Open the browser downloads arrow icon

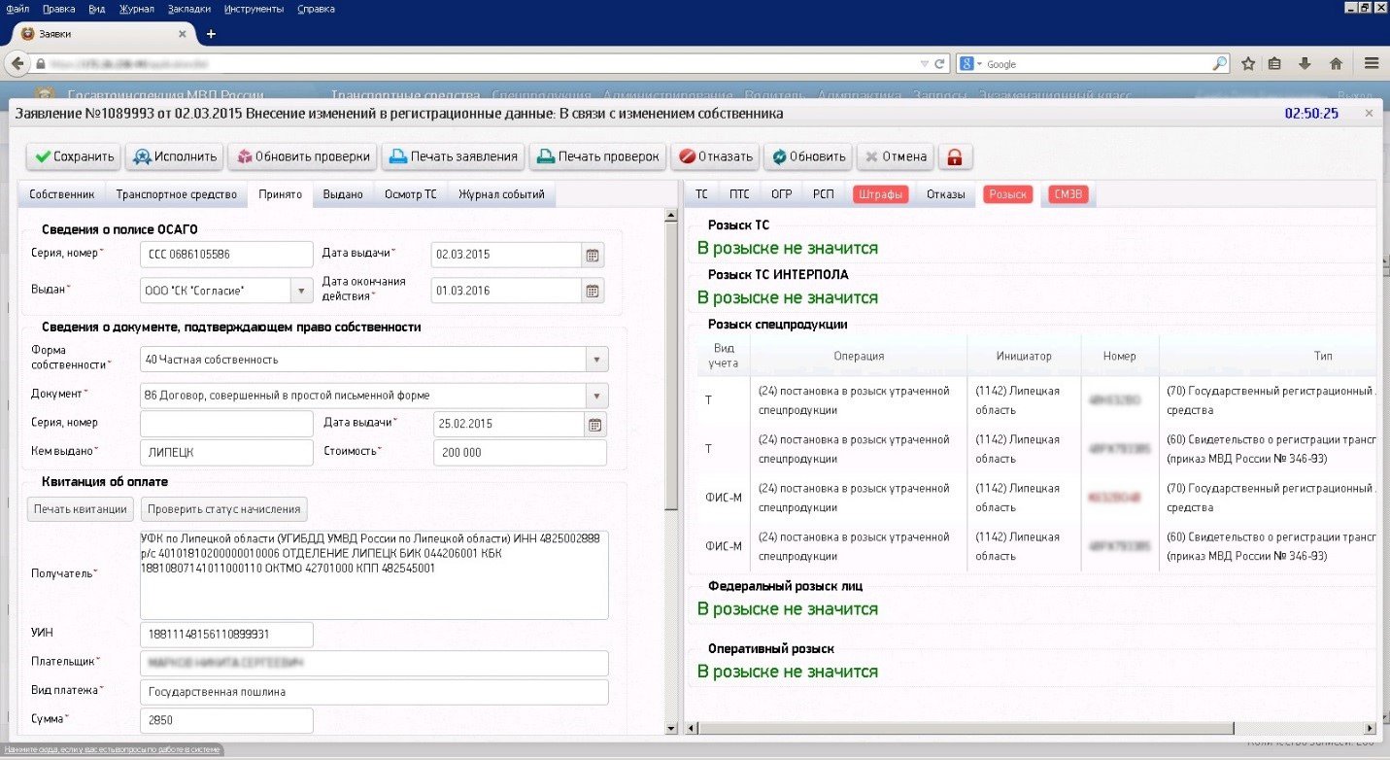1305,64
